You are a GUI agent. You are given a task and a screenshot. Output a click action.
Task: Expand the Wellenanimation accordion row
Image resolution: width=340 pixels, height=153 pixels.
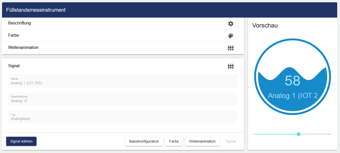click(x=23, y=48)
